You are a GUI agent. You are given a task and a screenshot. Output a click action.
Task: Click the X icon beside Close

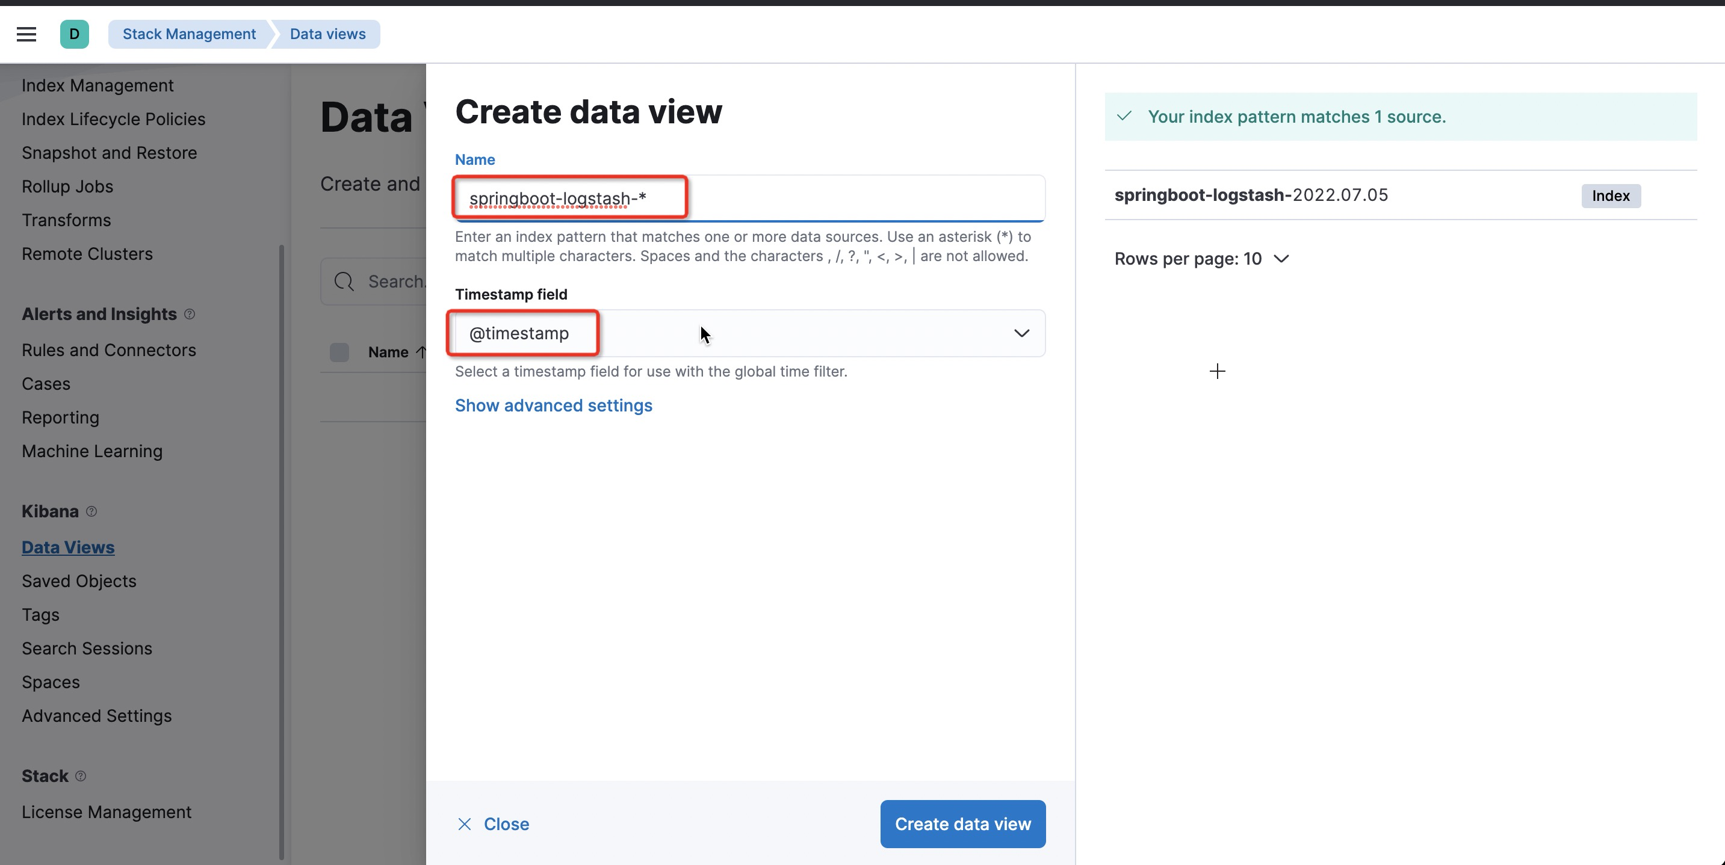point(464,824)
